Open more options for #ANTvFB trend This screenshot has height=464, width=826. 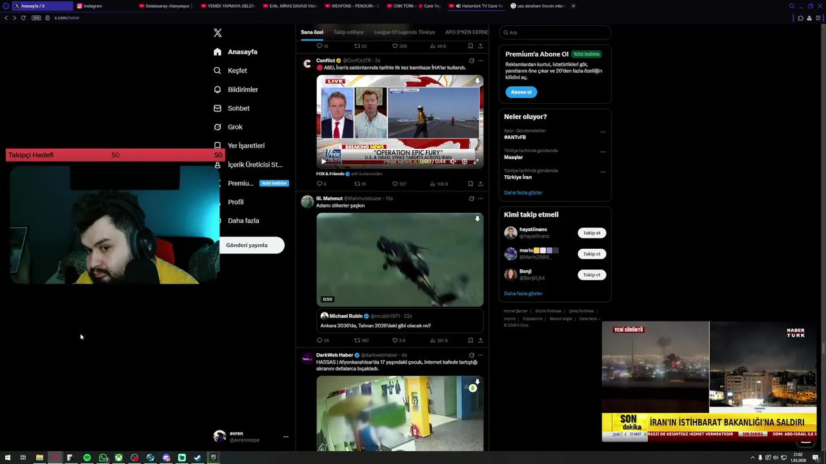pos(603,132)
